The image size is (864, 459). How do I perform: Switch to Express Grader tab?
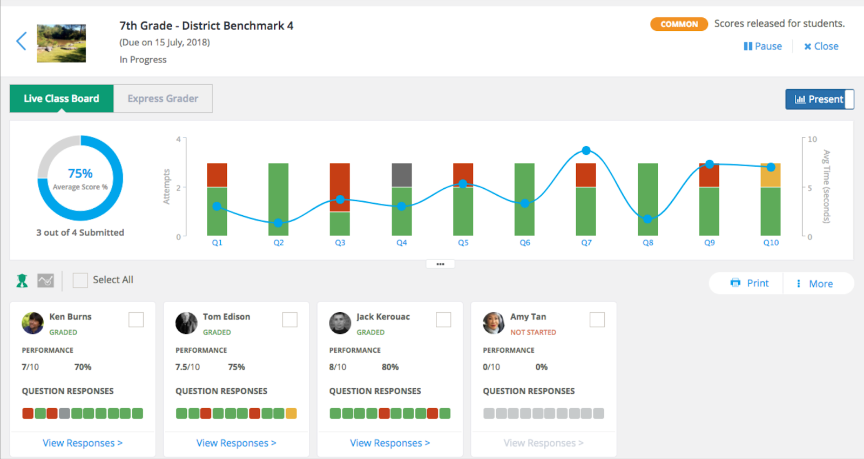coord(163,99)
